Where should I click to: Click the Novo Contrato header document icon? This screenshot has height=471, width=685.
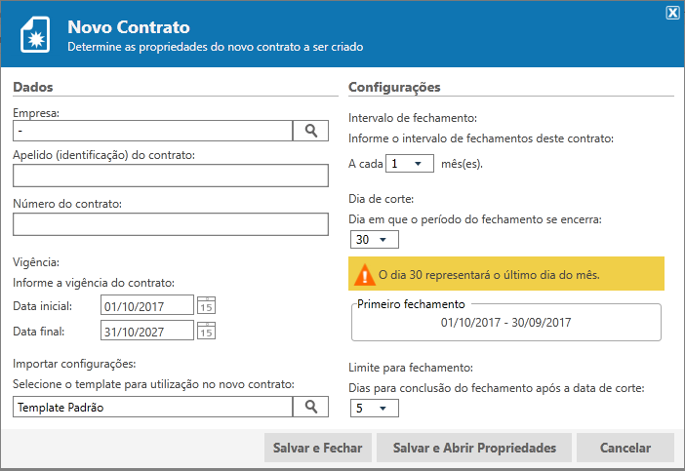click(x=37, y=36)
